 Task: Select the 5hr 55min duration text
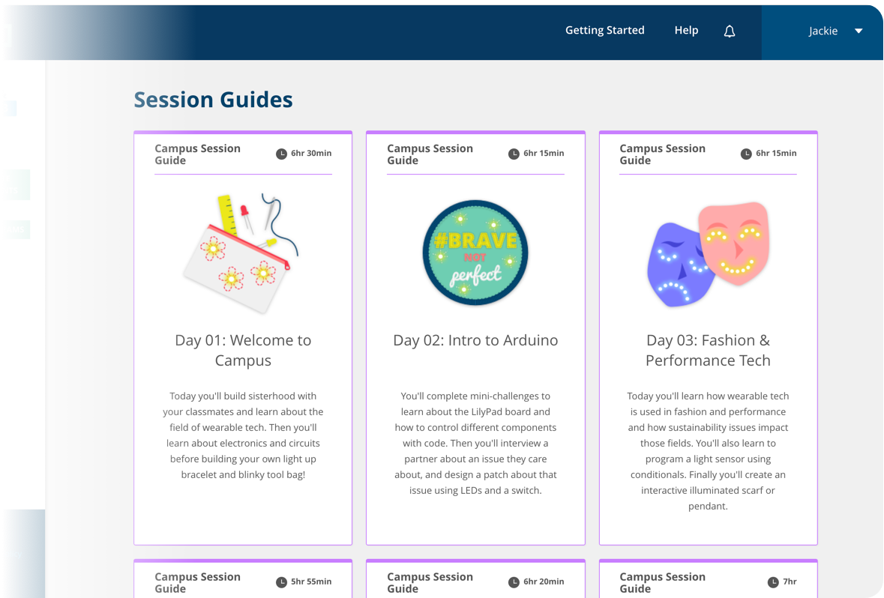311,582
